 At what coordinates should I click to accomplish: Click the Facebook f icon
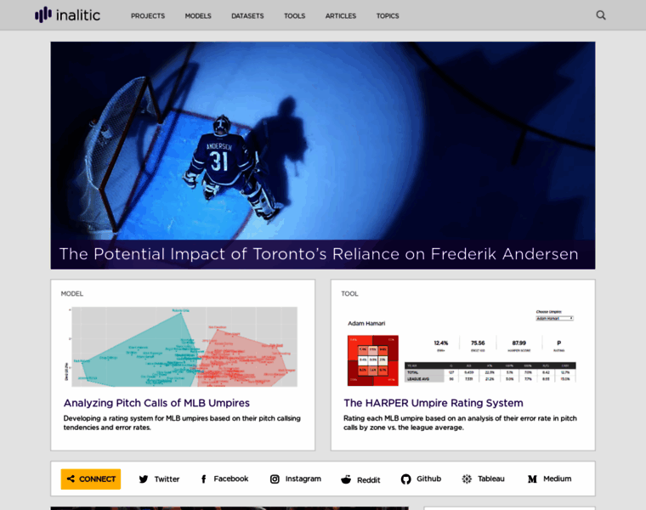tap(203, 479)
